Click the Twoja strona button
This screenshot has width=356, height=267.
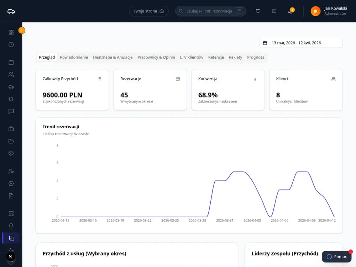click(149, 11)
